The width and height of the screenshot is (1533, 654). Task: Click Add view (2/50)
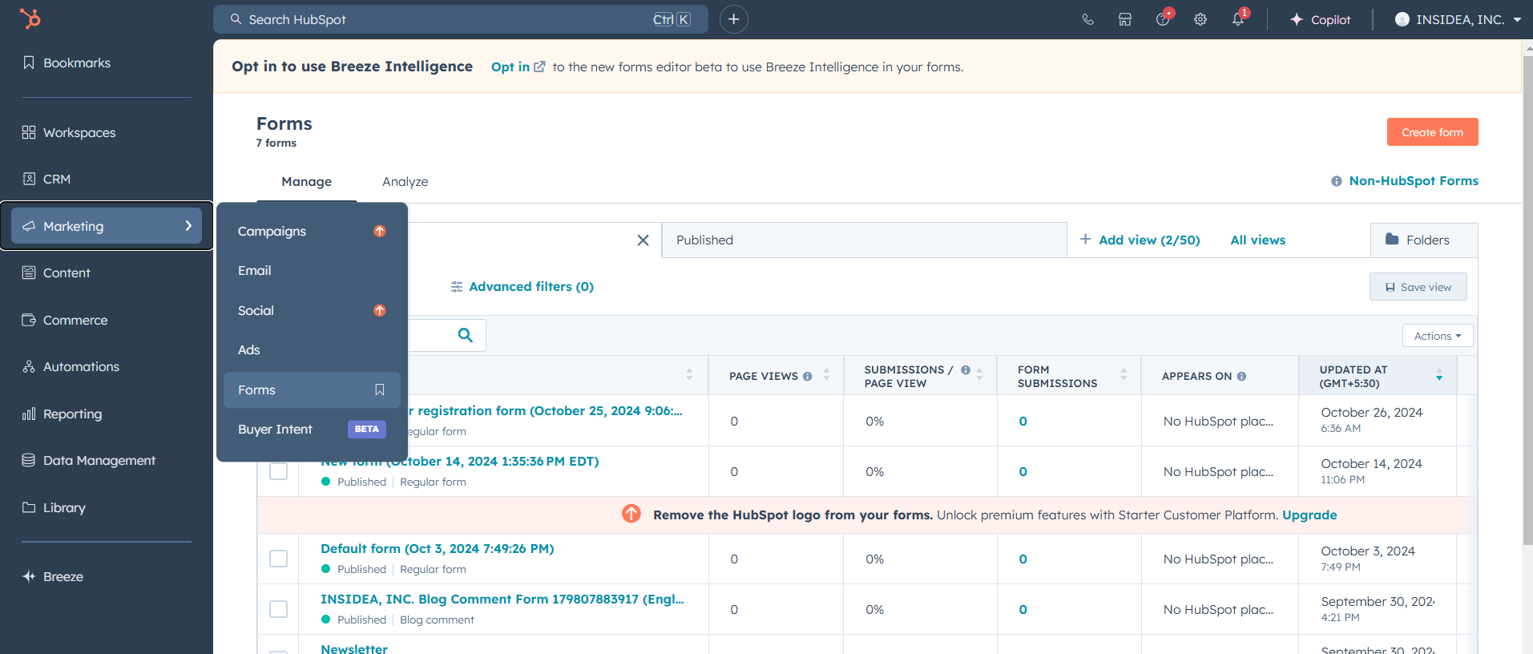[x=1140, y=240]
